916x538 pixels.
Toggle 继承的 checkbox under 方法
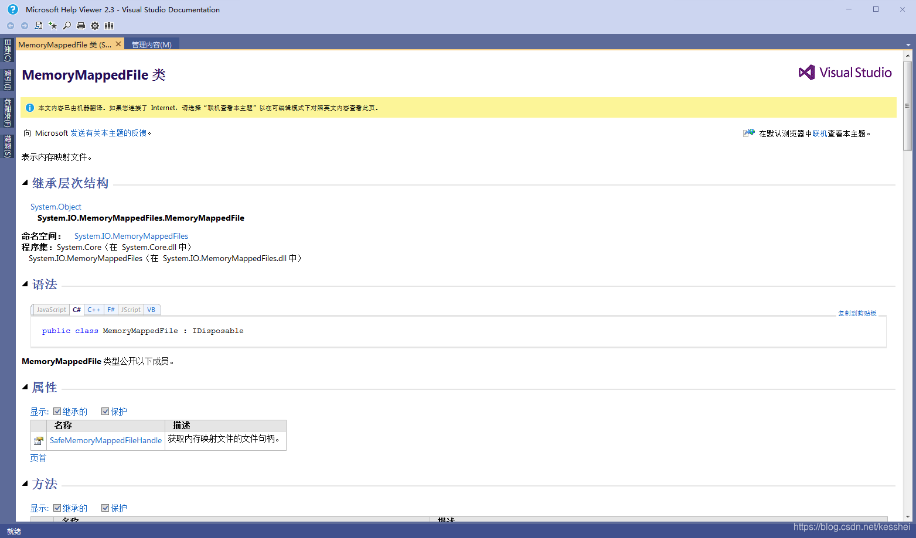point(57,508)
